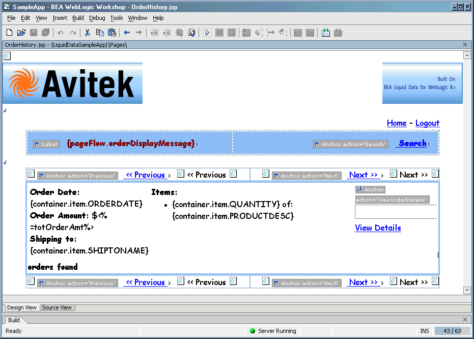Follow the Logout link
The height and width of the screenshot is (339, 474).
click(427, 123)
